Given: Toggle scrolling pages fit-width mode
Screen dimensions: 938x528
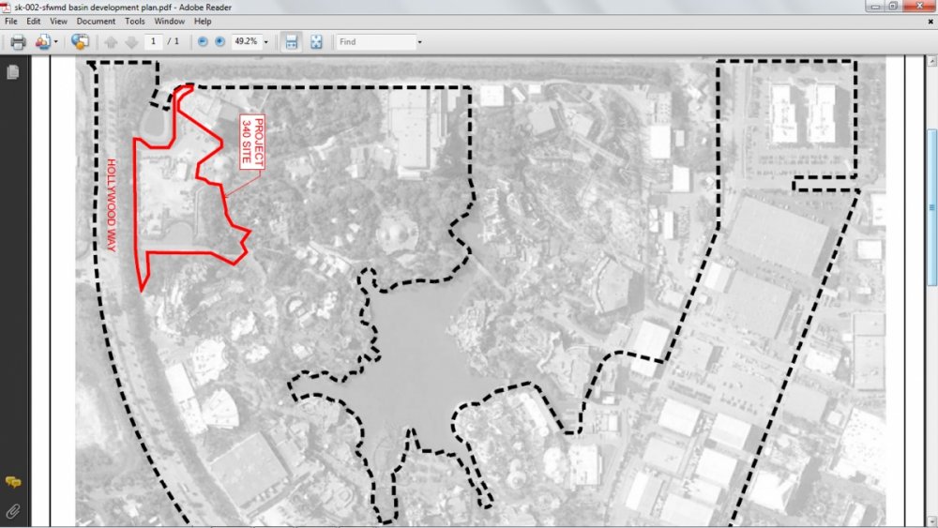Looking at the screenshot, I should point(292,42).
